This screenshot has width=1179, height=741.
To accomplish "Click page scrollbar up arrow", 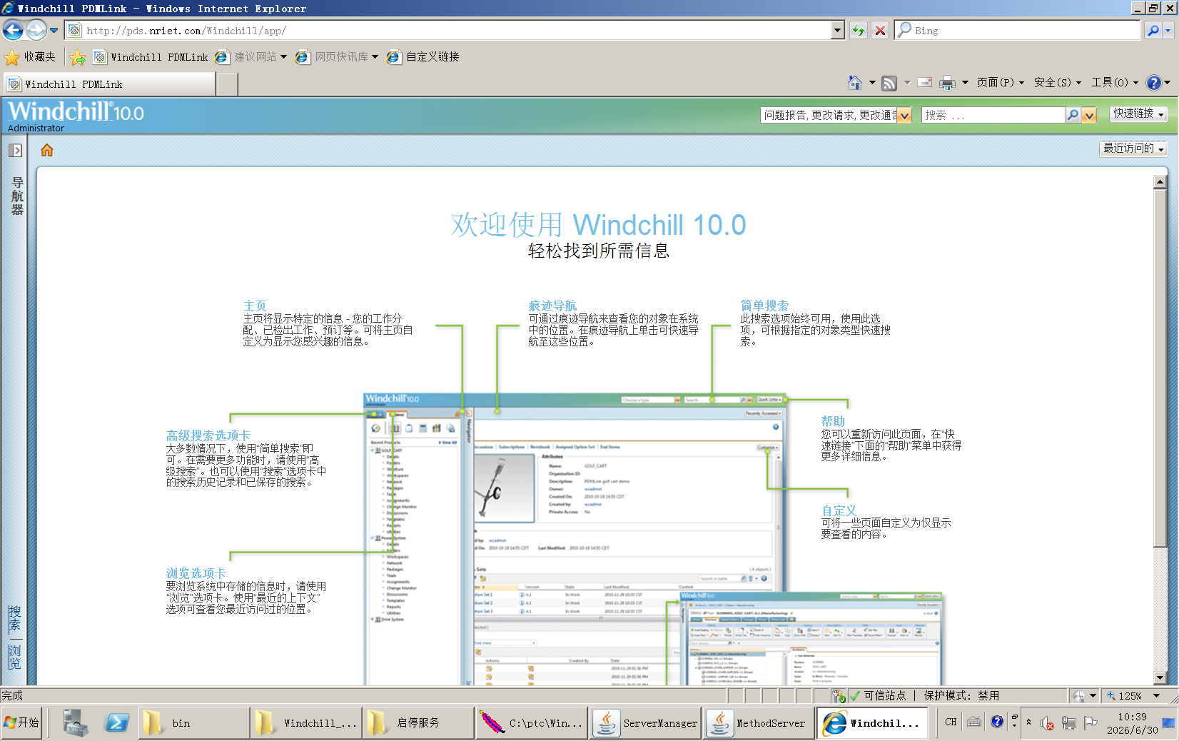I will (x=1160, y=182).
